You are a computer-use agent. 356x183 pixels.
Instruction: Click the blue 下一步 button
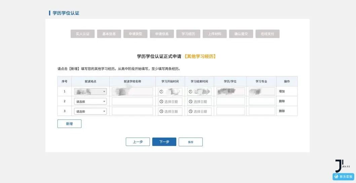point(164,142)
